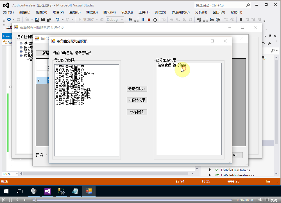Expand the 设备 tree node in main window
This screenshot has height=203, width=281.
point(21,51)
